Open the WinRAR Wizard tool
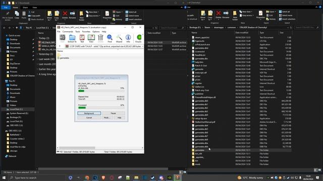 (119, 38)
